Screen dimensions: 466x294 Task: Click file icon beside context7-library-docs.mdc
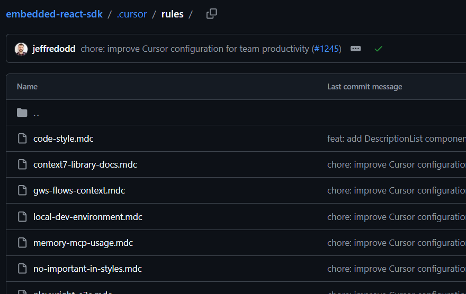click(22, 164)
